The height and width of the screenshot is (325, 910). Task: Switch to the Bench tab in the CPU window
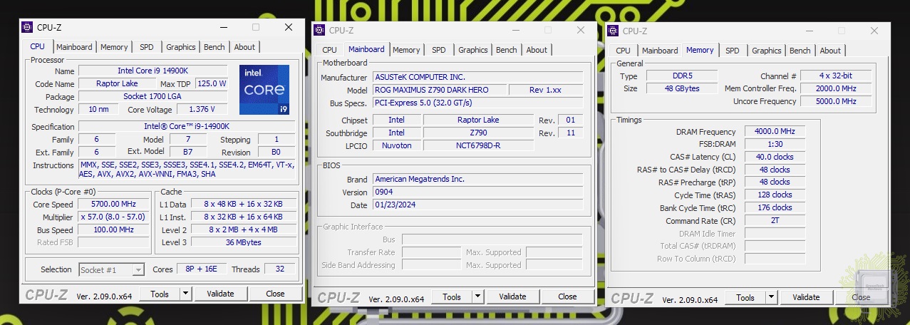[x=214, y=47]
